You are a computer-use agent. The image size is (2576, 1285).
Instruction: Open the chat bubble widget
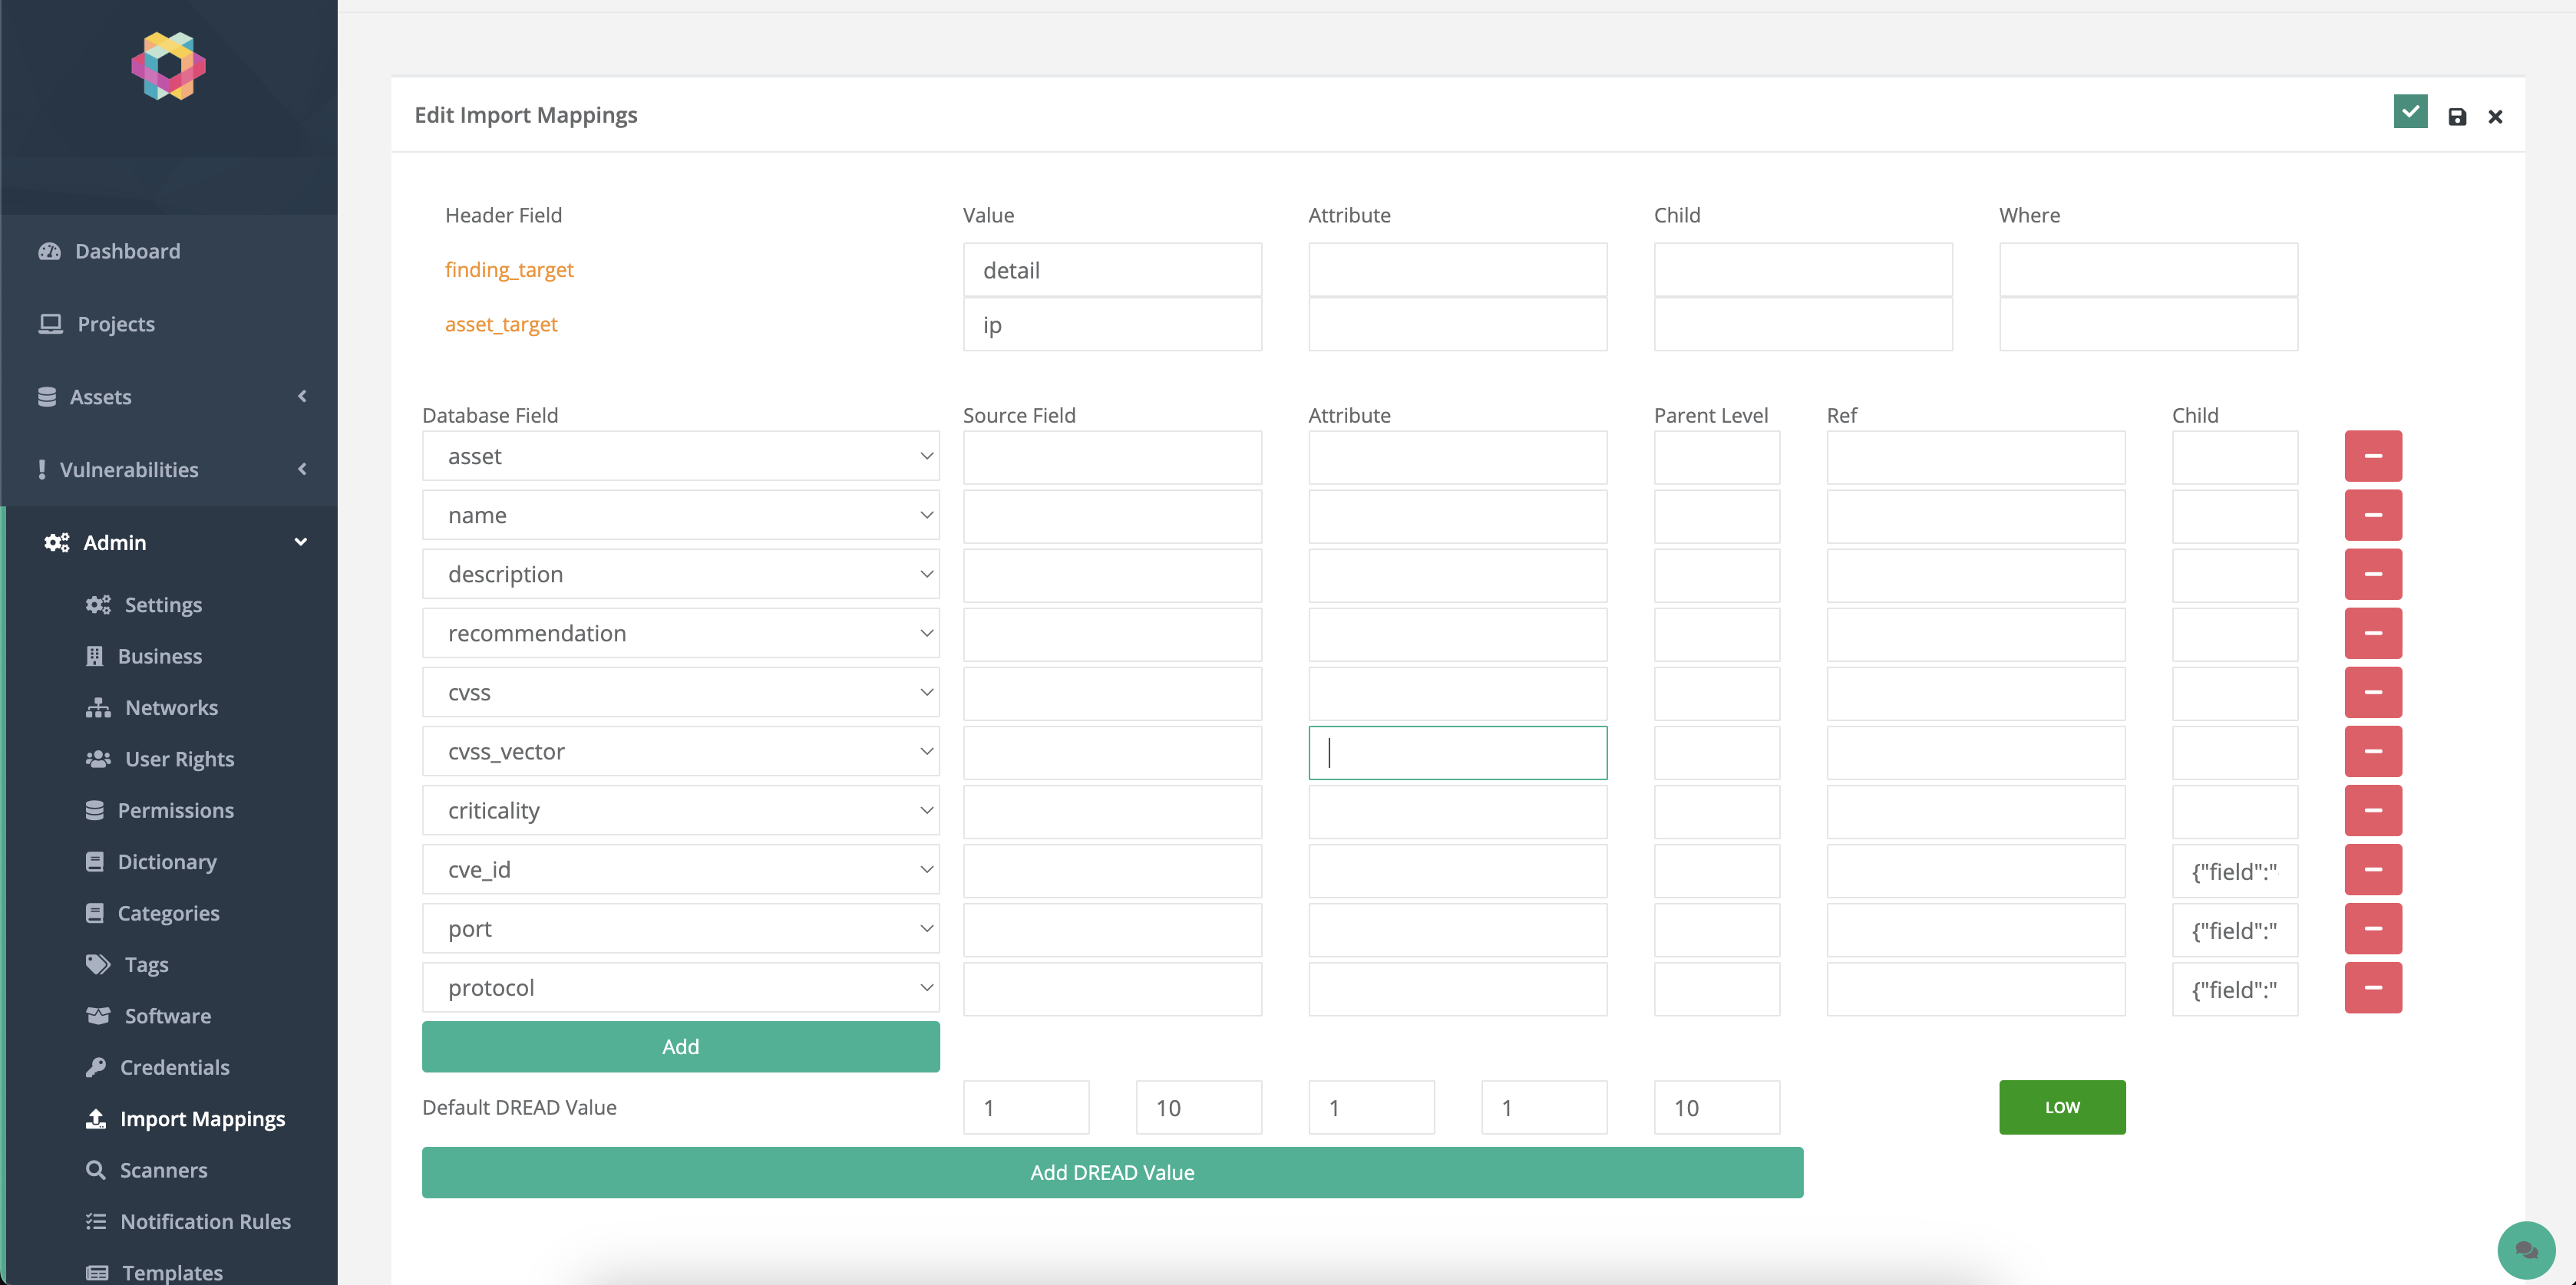(2526, 1250)
